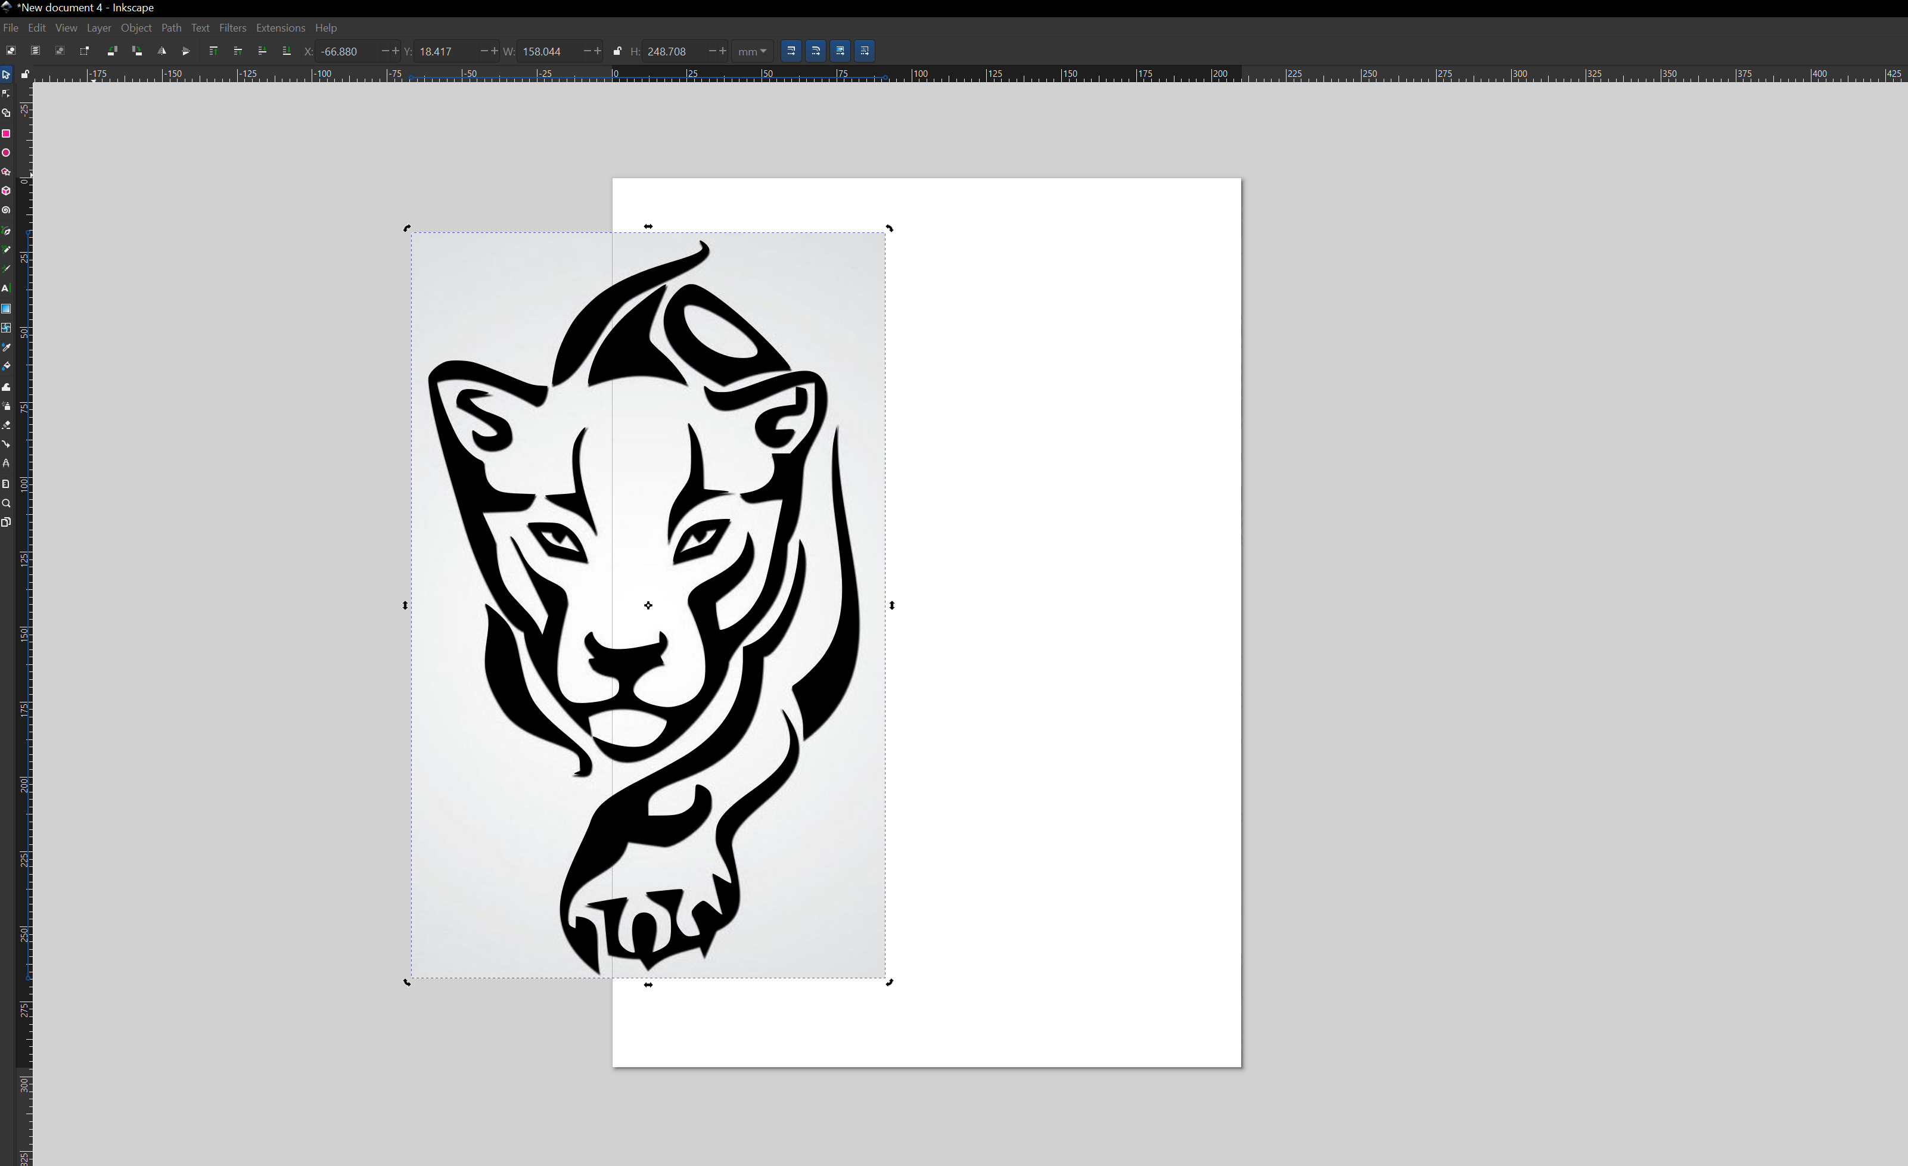The height and width of the screenshot is (1166, 1908).
Task: Select the Spiral tool
Action: (x=6, y=210)
